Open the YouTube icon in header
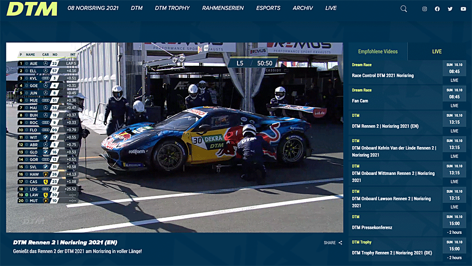Screen dimensions: 472x266 tap(463, 9)
